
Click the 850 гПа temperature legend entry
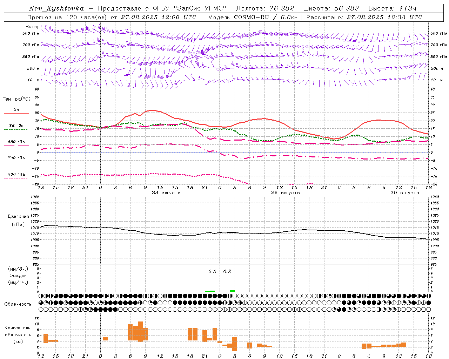coord(16,142)
